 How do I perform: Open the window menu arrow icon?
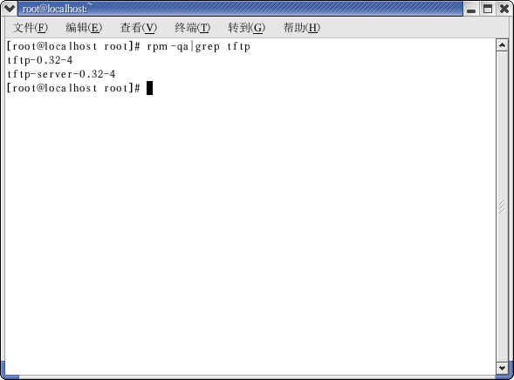10,9
